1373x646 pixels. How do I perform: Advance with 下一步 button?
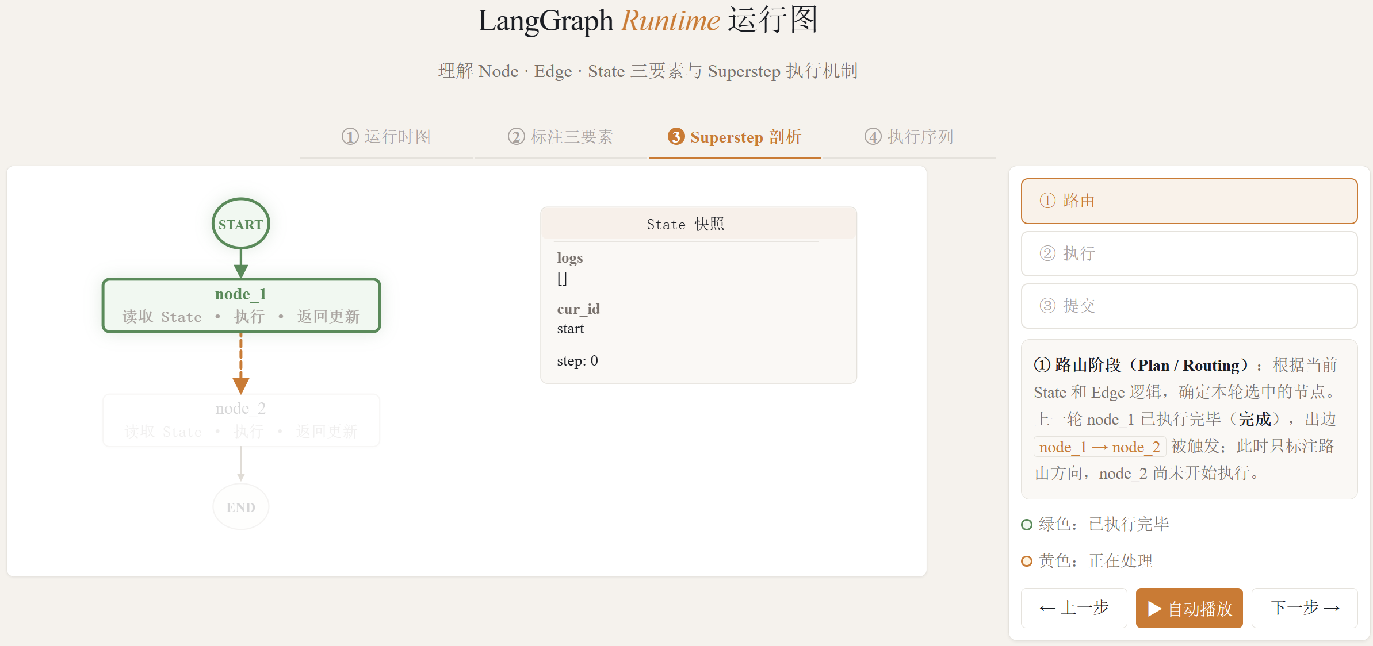[1305, 608]
